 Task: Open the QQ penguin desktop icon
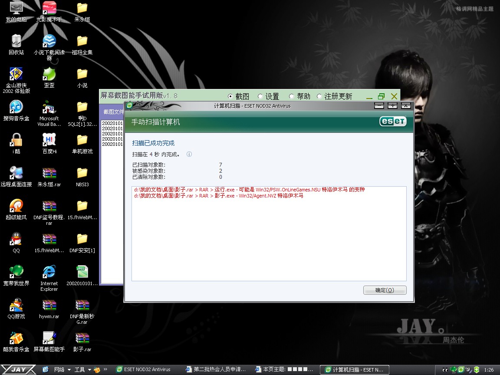pos(16,243)
